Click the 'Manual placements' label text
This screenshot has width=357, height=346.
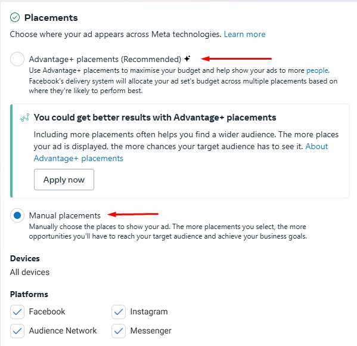64,215
